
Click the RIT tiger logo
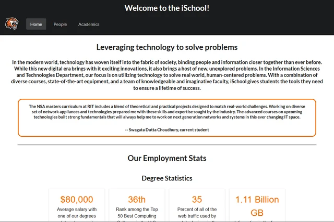[x=11, y=24]
